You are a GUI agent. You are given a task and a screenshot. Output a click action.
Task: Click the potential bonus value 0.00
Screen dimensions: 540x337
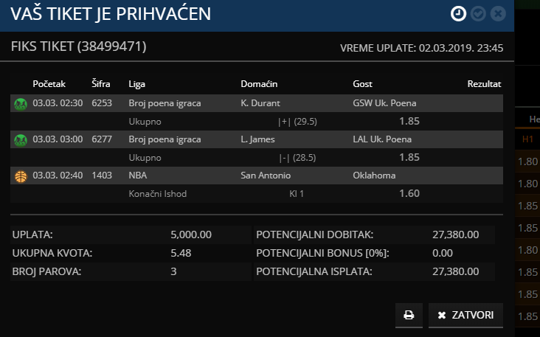click(x=442, y=254)
